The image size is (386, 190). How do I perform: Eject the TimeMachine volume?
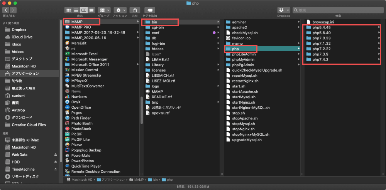(x=55, y=169)
